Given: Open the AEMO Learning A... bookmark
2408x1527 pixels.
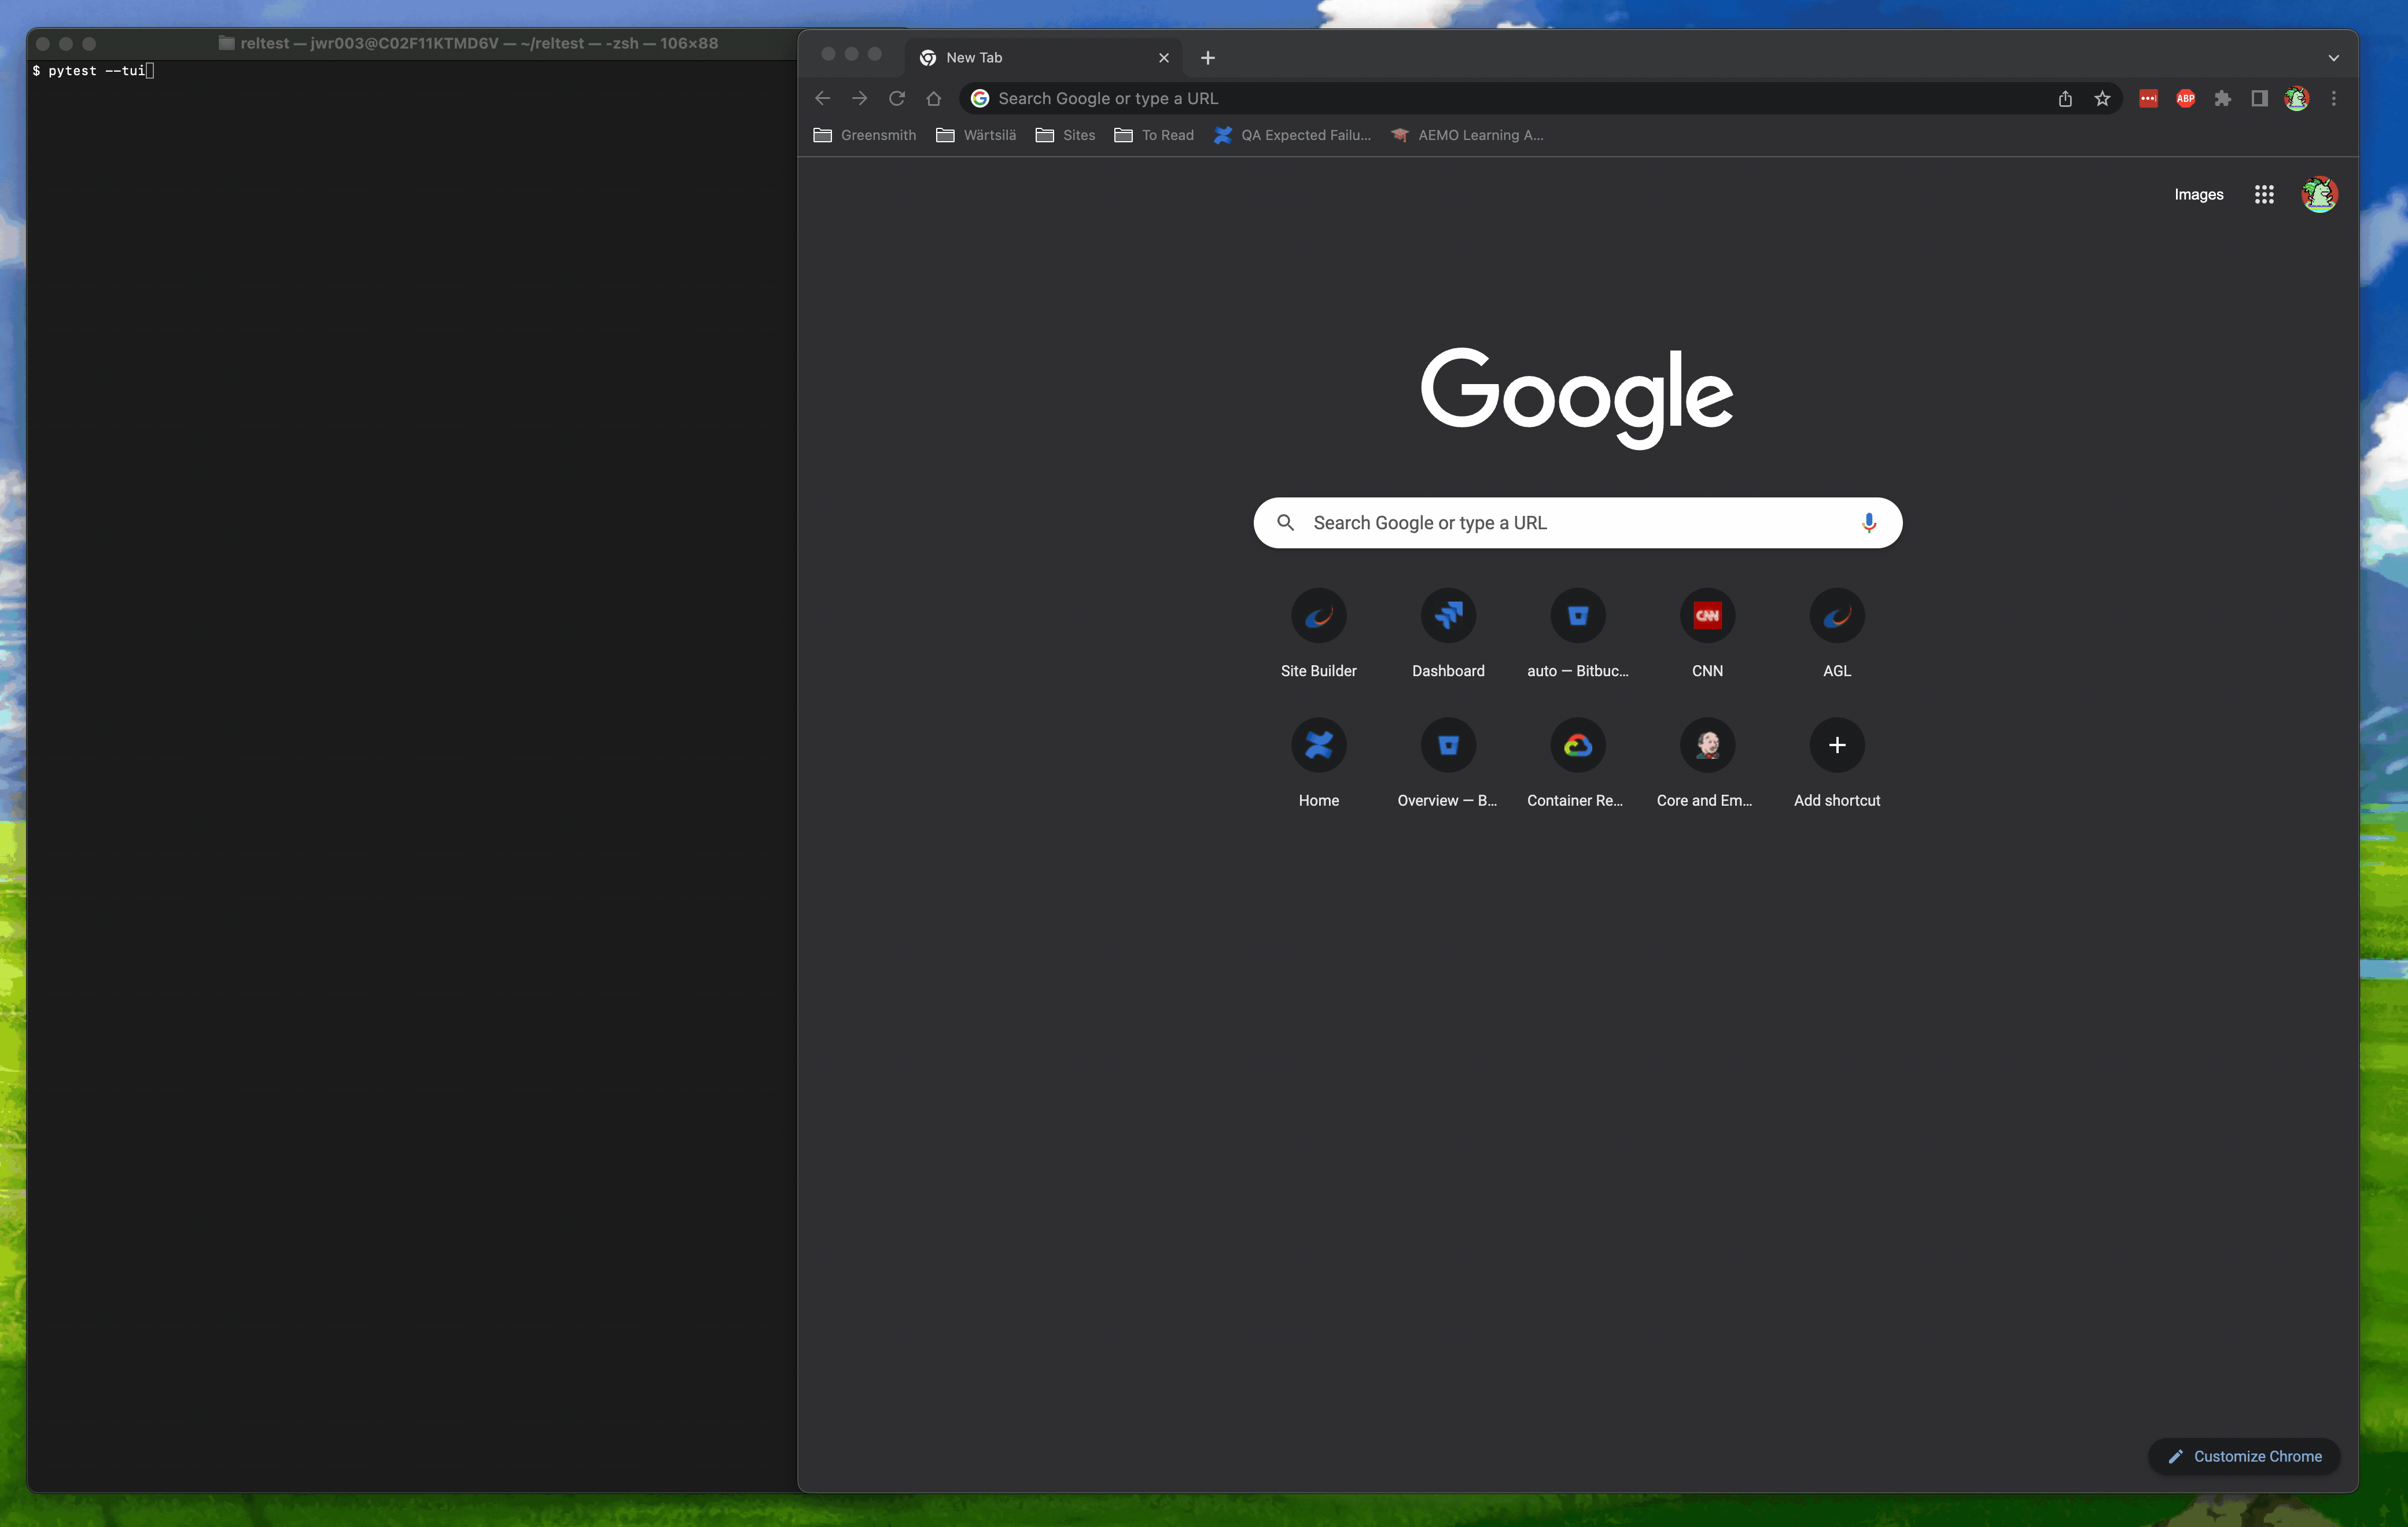Looking at the screenshot, I should tap(1467, 135).
